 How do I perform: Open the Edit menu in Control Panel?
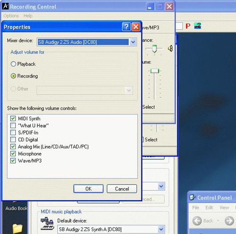pyautogui.click(x=209, y=208)
